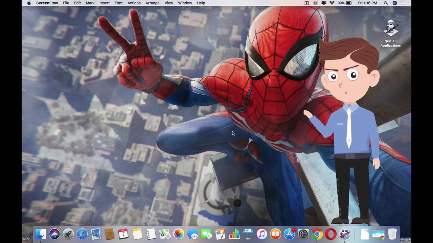Viewport: 433px width, 243px height.
Task: Open the blank document icon in Dock
Action: tap(364, 234)
